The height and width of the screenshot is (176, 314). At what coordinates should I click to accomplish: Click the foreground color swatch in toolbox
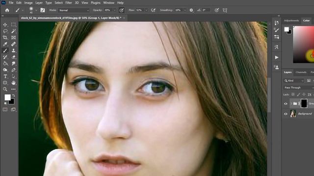[8, 97]
